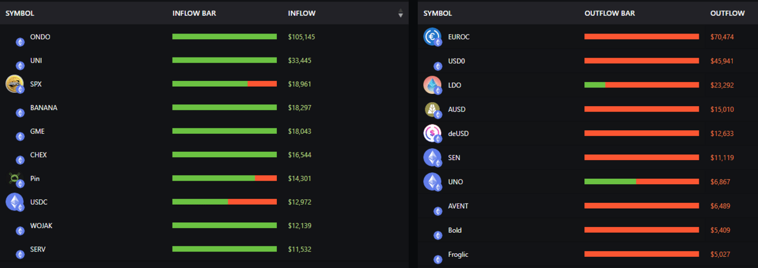This screenshot has width=758, height=268.
Task: Click the SEN Ethereum icon
Action: pyautogui.click(x=432, y=158)
